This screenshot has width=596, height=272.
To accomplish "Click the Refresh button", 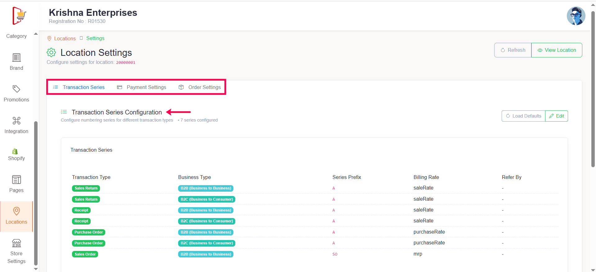I will pyautogui.click(x=513, y=50).
